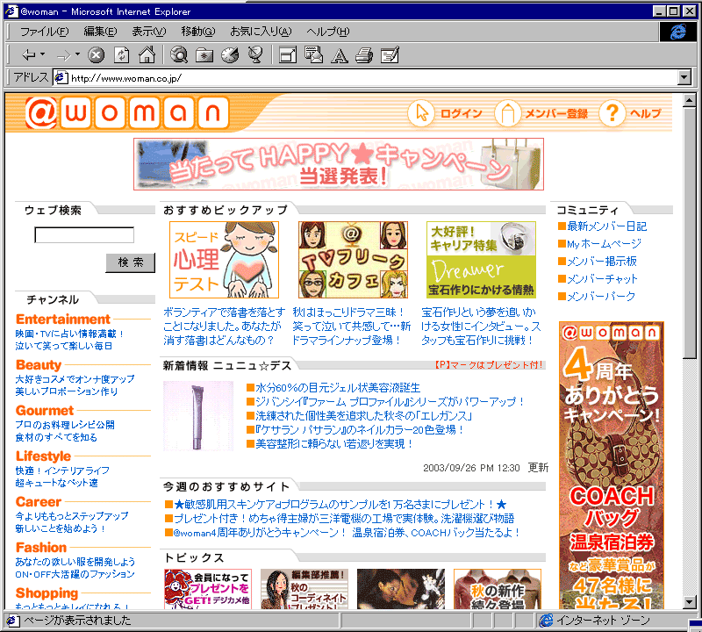Image resolution: width=702 pixels, height=632 pixels.
Task: Click the Channels satellite toolbar icon
Action: tap(255, 55)
